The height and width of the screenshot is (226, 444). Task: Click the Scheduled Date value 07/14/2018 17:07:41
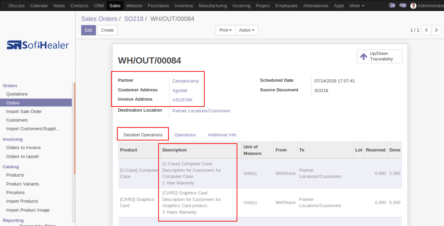(x=335, y=81)
